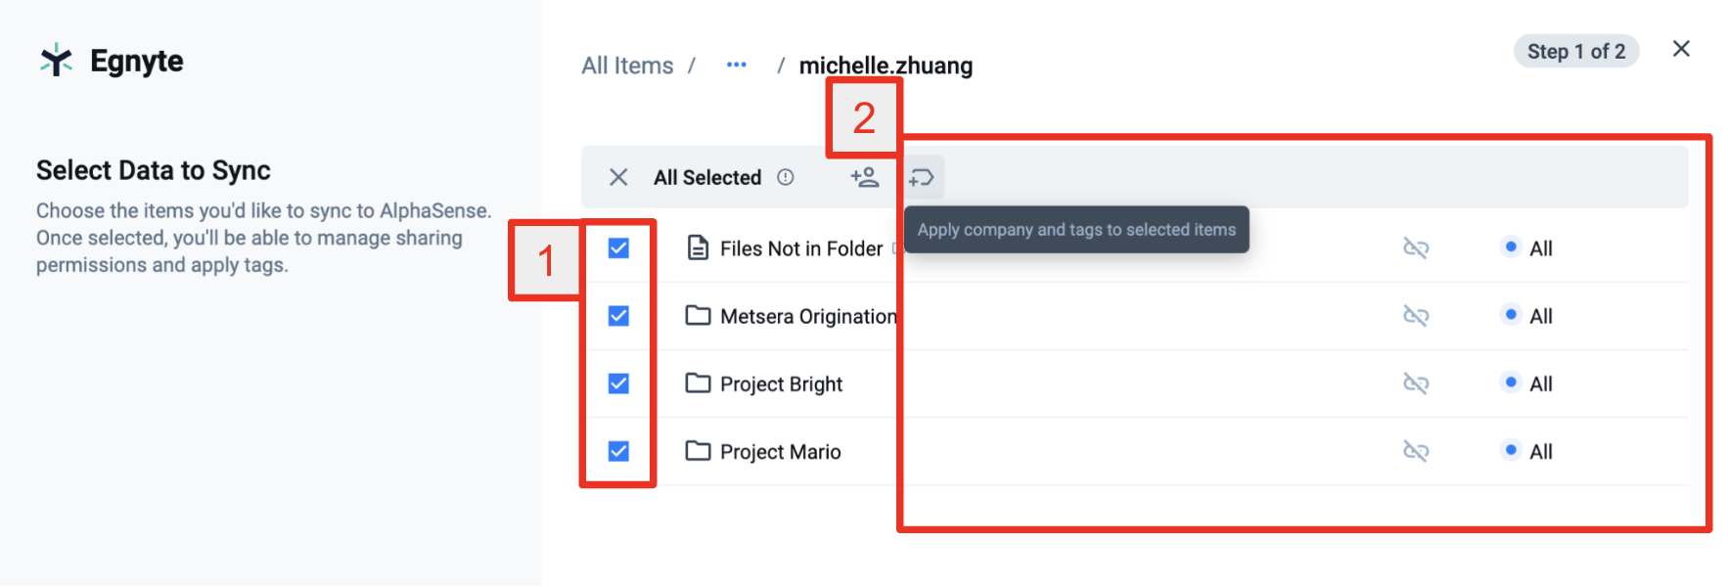
Task: Click unlink icon for Metsera Origination
Action: [1416, 316]
